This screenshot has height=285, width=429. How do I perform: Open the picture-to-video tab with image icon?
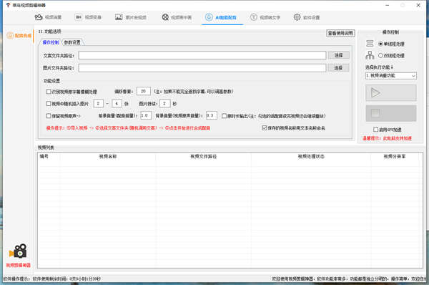(x=131, y=17)
